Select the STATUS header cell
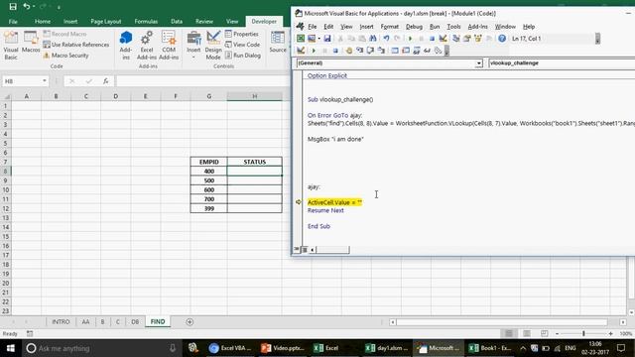635x357 pixels. [x=255, y=162]
